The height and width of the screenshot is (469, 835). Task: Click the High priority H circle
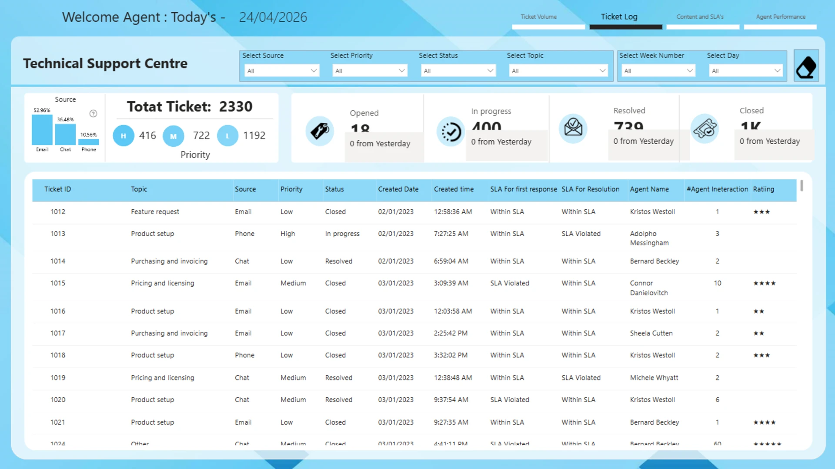pos(124,135)
